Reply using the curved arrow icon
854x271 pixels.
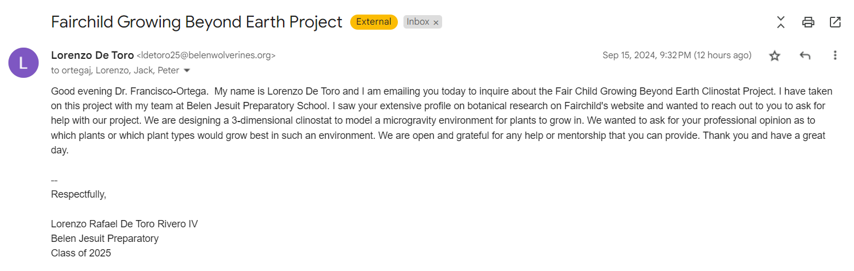pyautogui.click(x=805, y=55)
